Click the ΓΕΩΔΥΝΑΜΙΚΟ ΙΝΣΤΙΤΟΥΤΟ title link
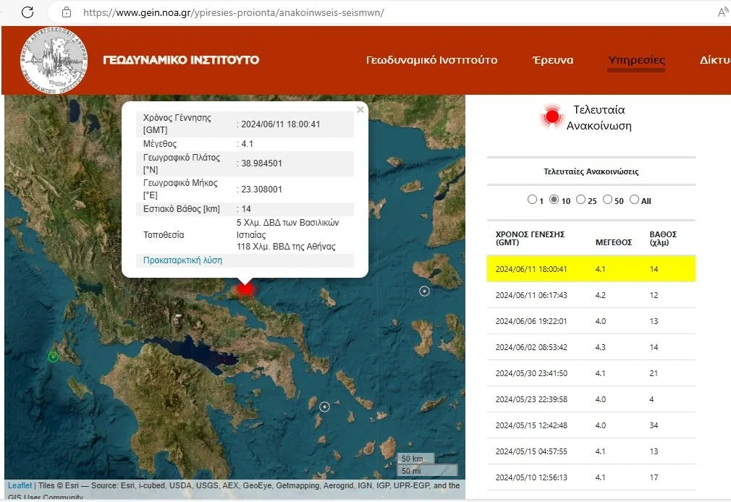The height and width of the screenshot is (502, 731). click(181, 60)
